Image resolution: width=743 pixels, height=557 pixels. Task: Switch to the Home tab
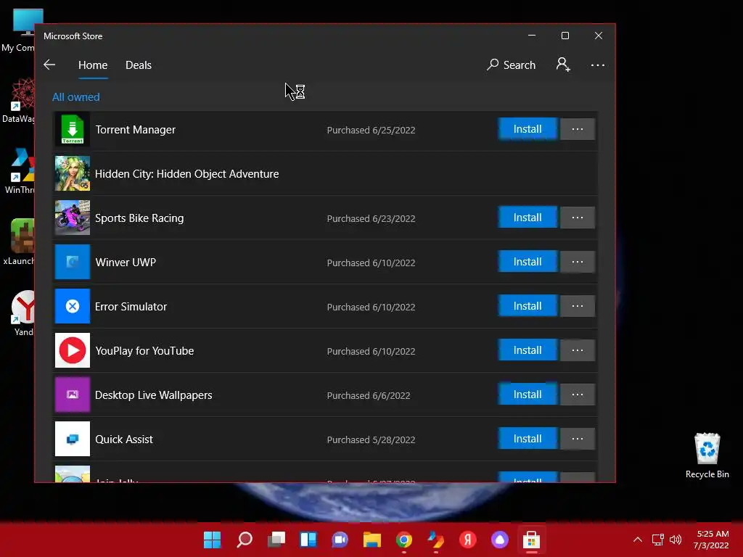93,65
